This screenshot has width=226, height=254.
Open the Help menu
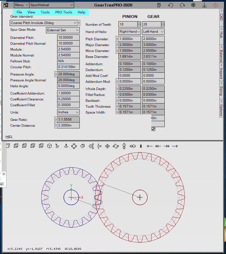tap(81, 12)
